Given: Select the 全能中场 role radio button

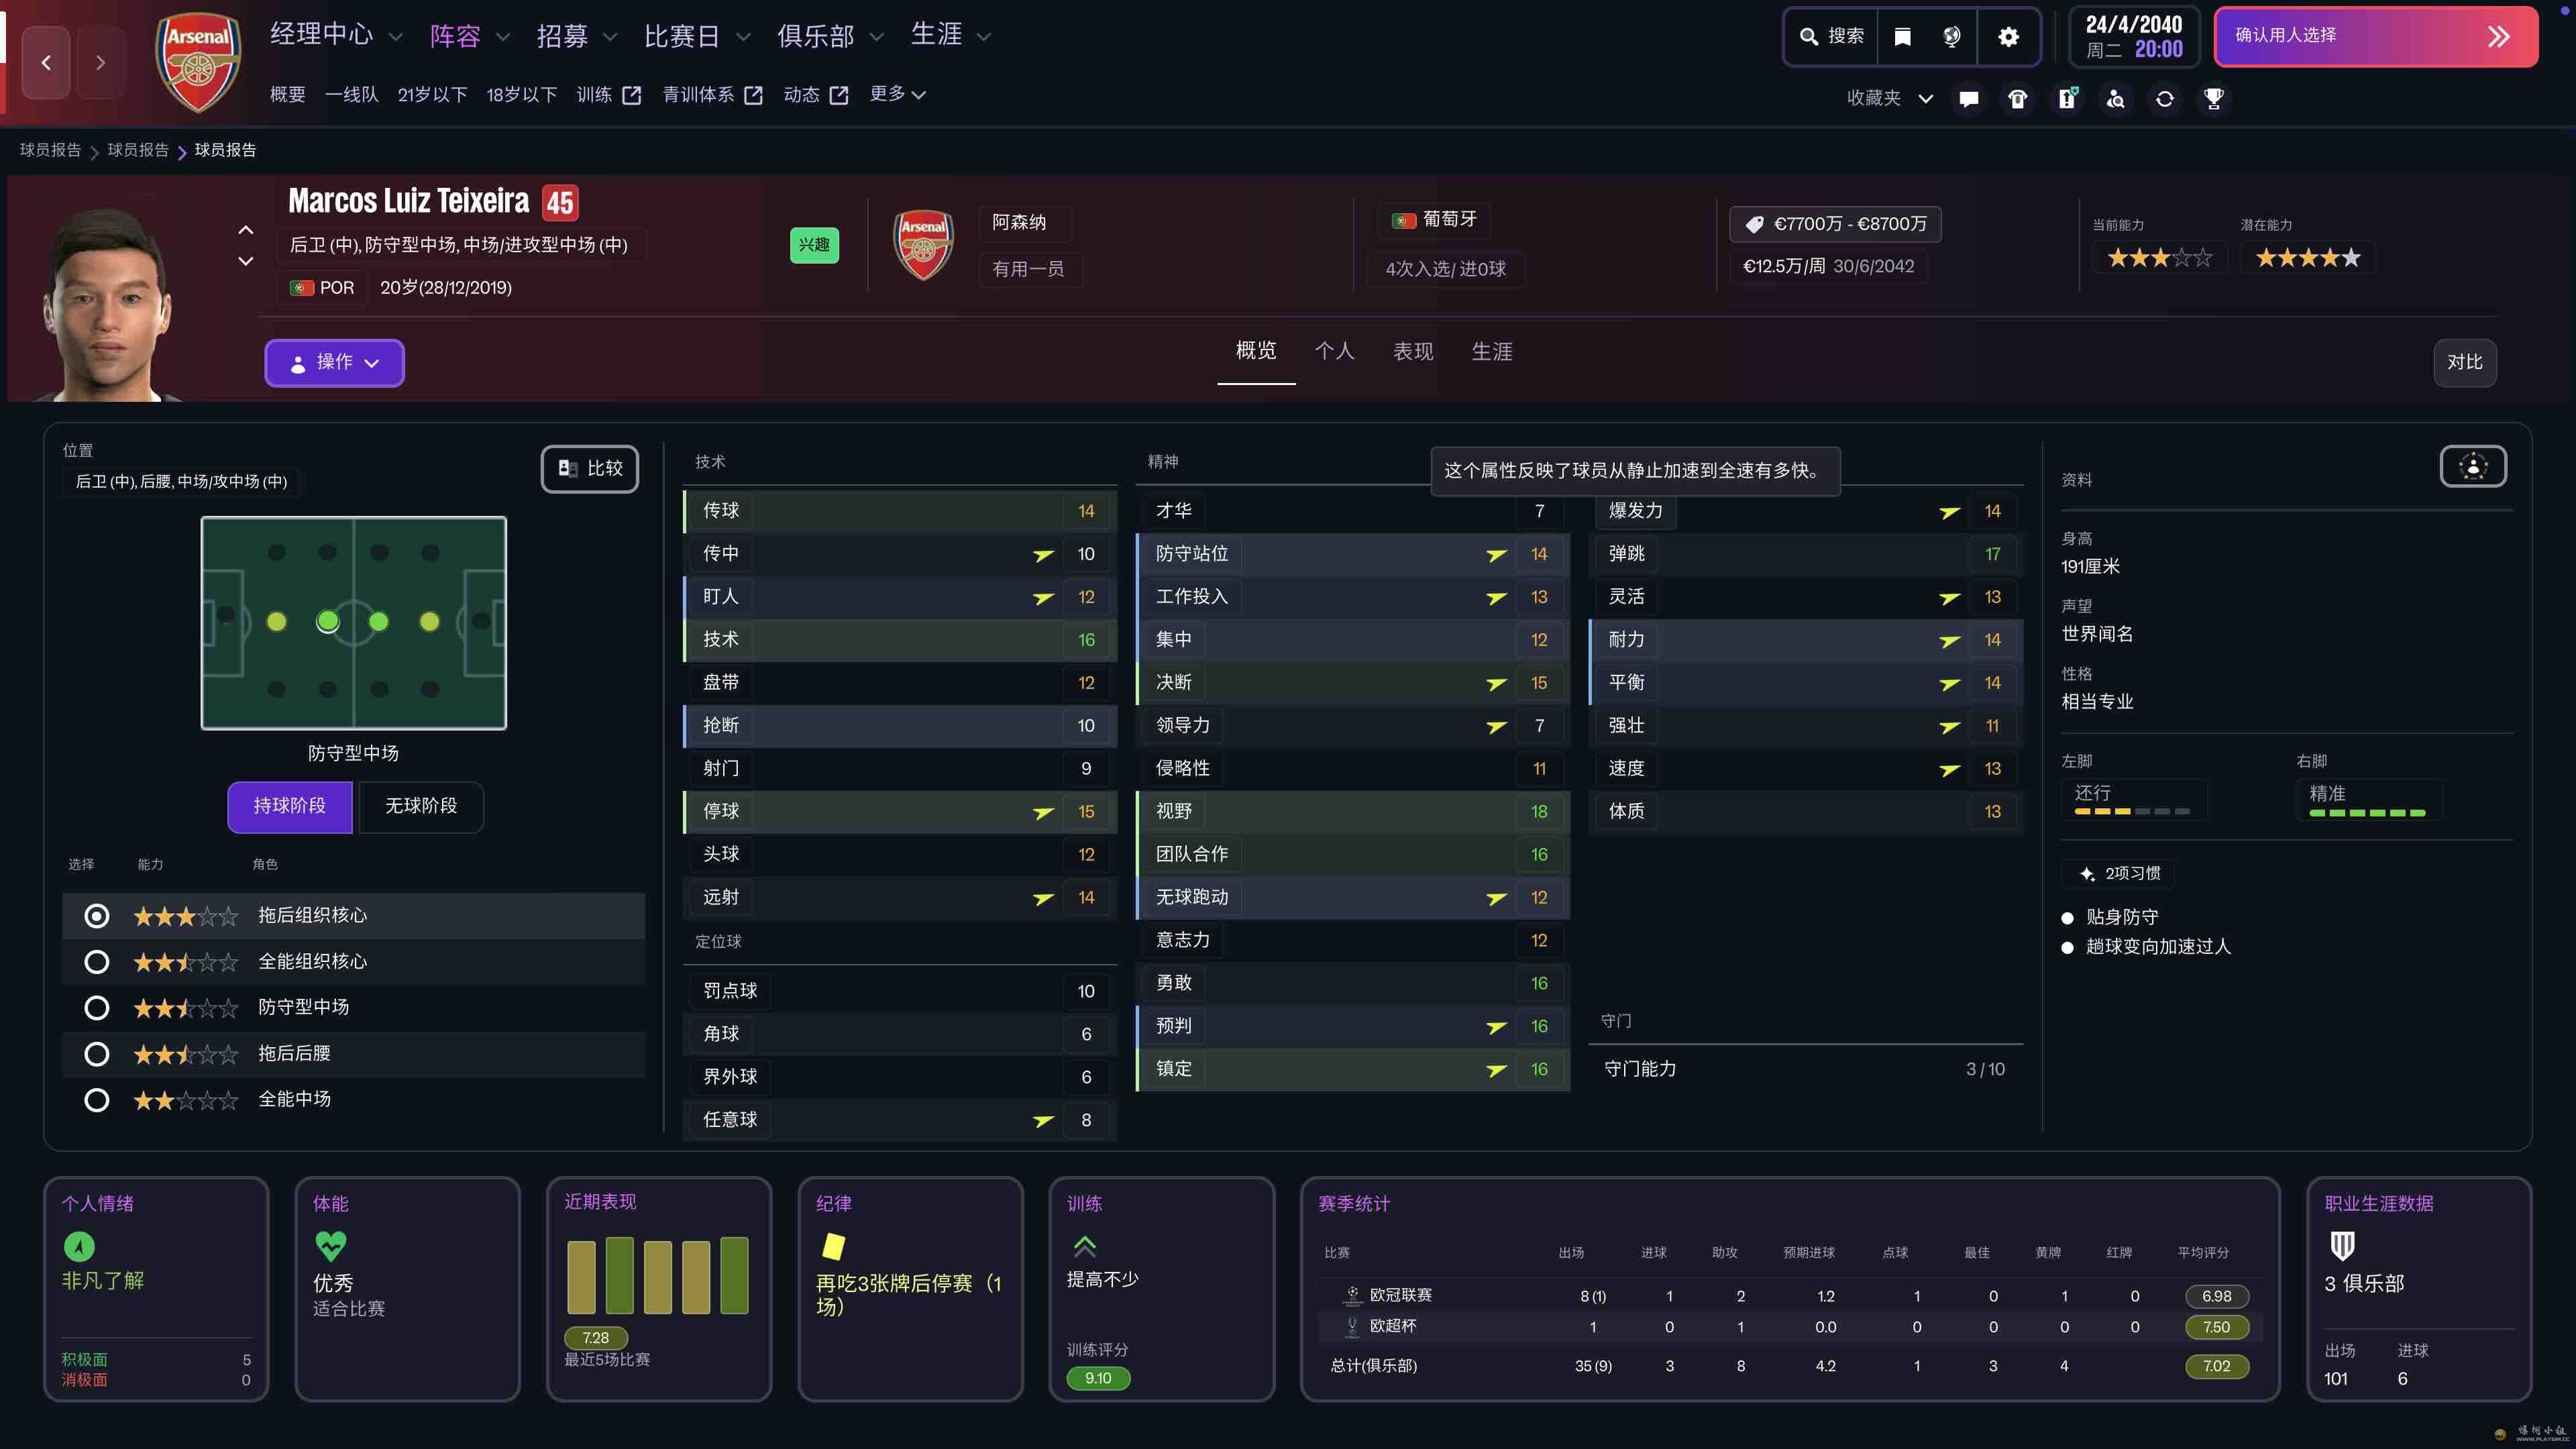Looking at the screenshot, I should [x=97, y=1100].
